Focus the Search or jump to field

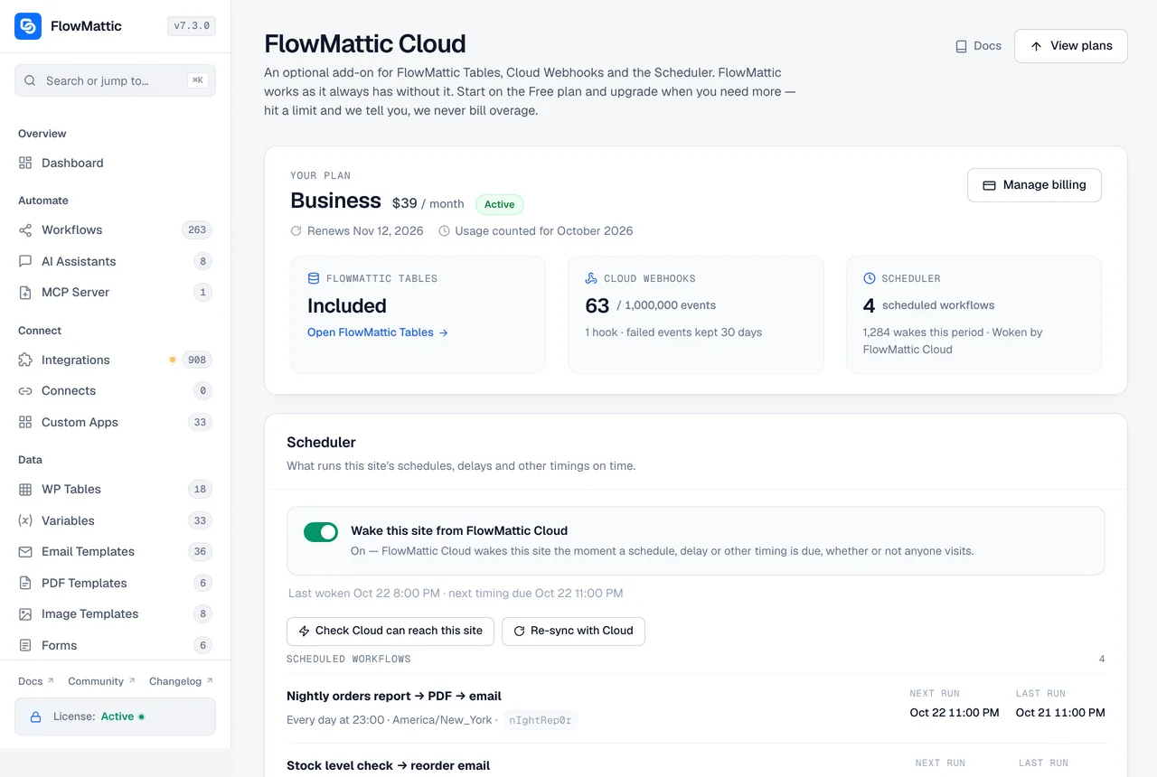(x=115, y=80)
